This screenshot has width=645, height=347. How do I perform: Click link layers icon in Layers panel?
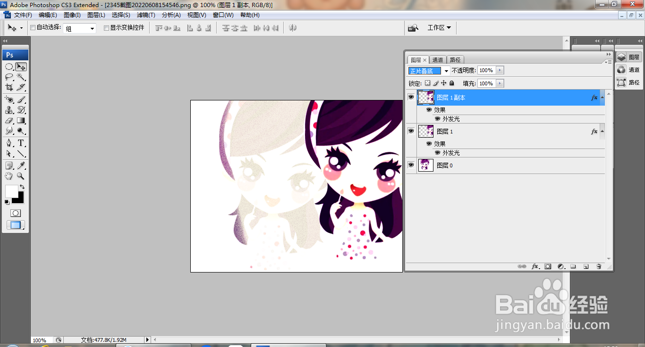522,266
